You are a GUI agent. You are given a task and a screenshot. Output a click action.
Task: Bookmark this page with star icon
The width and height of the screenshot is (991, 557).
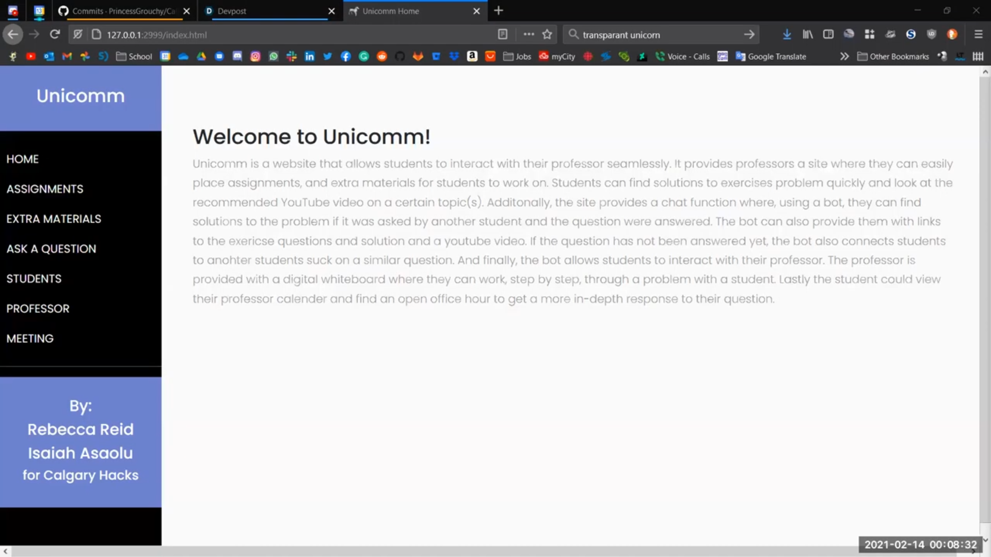(547, 35)
